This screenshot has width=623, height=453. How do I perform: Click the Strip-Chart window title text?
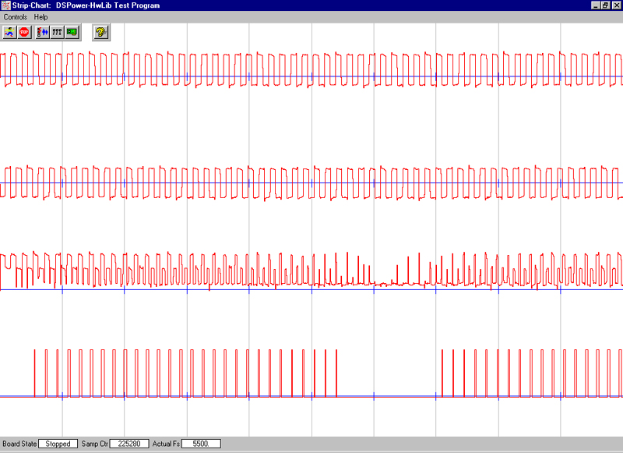pos(86,5)
